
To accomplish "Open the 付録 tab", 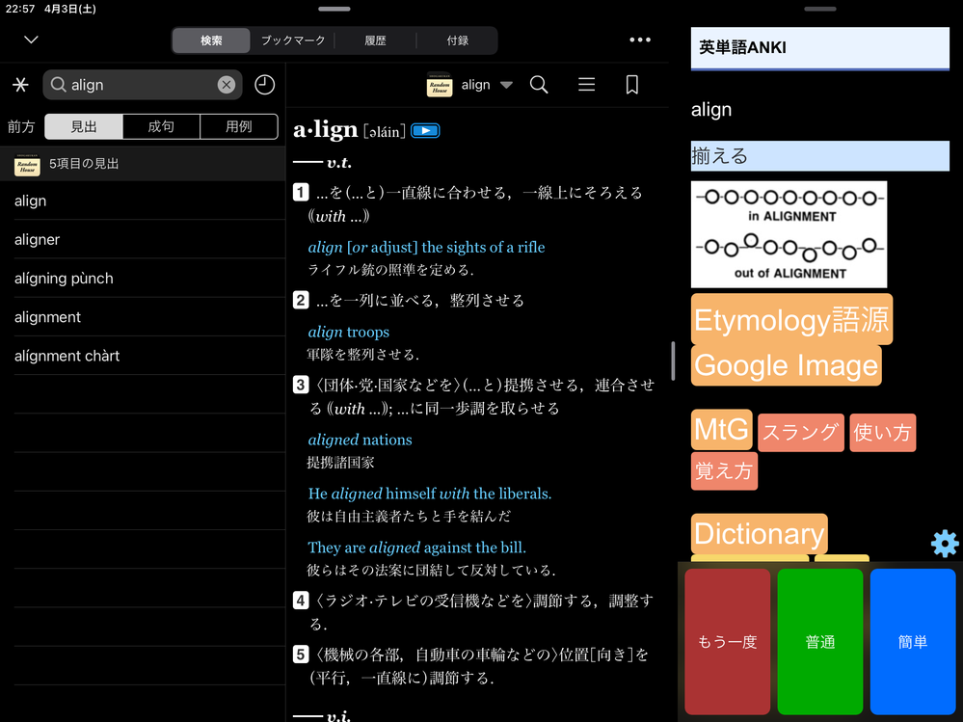I will point(457,40).
